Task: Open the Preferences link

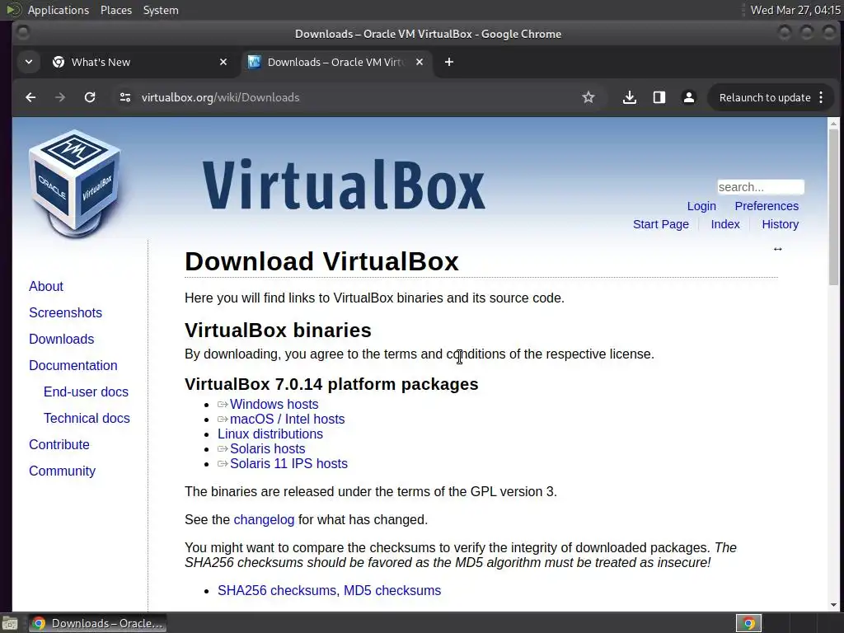Action: [x=767, y=206]
